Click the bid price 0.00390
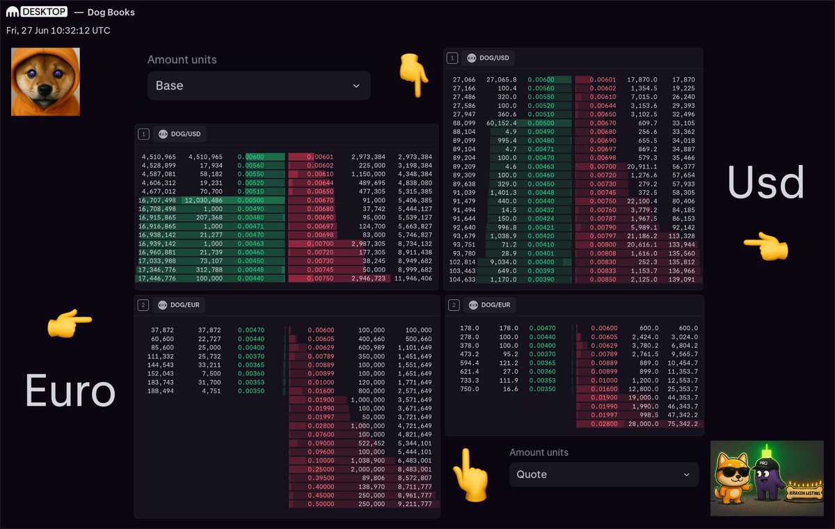 coord(541,279)
